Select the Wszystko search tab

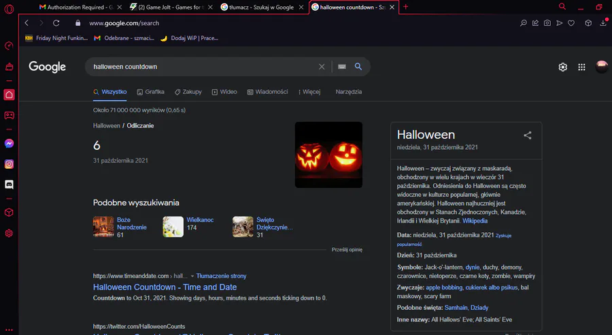tap(109, 92)
